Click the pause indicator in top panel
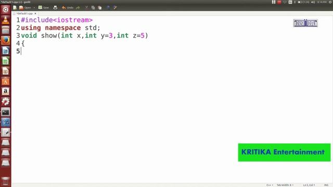333x187 pixels. [274, 2]
